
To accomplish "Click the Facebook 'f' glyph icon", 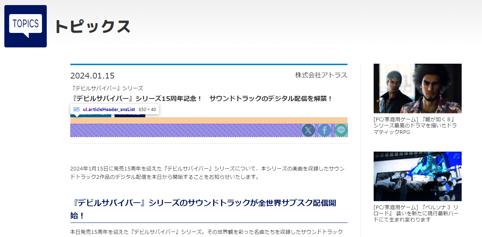I will (x=324, y=130).
